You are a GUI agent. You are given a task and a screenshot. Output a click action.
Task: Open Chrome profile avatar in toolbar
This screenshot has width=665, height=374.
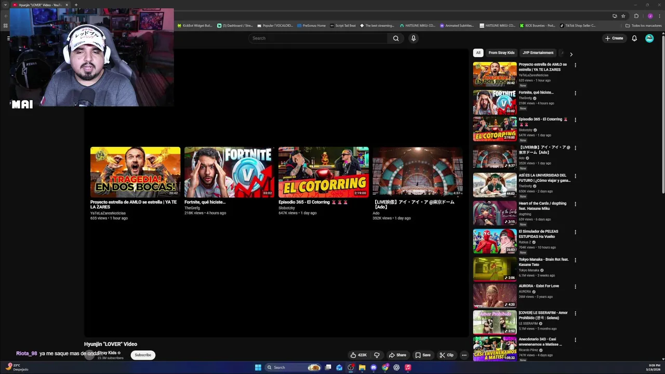coord(650,16)
